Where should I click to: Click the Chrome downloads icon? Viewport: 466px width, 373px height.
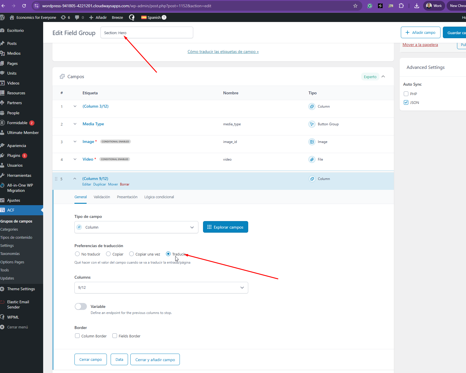click(x=416, y=6)
